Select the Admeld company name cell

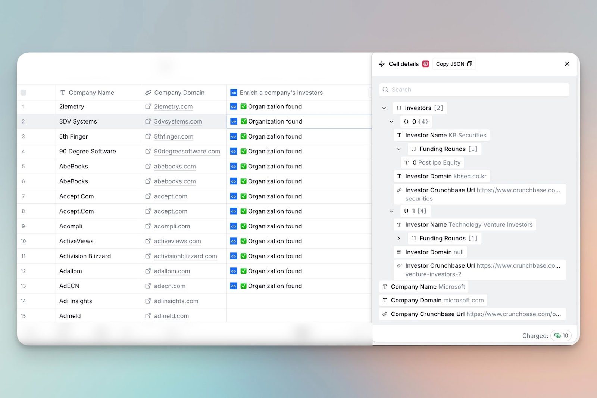(99, 316)
